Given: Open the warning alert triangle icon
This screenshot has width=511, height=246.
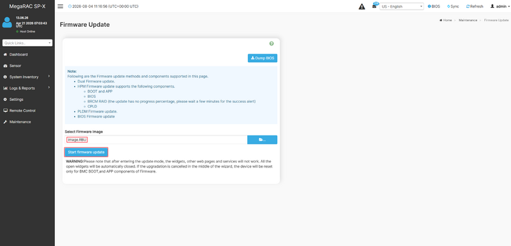Looking at the screenshot, I should pyautogui.click(x=362, y=6).
